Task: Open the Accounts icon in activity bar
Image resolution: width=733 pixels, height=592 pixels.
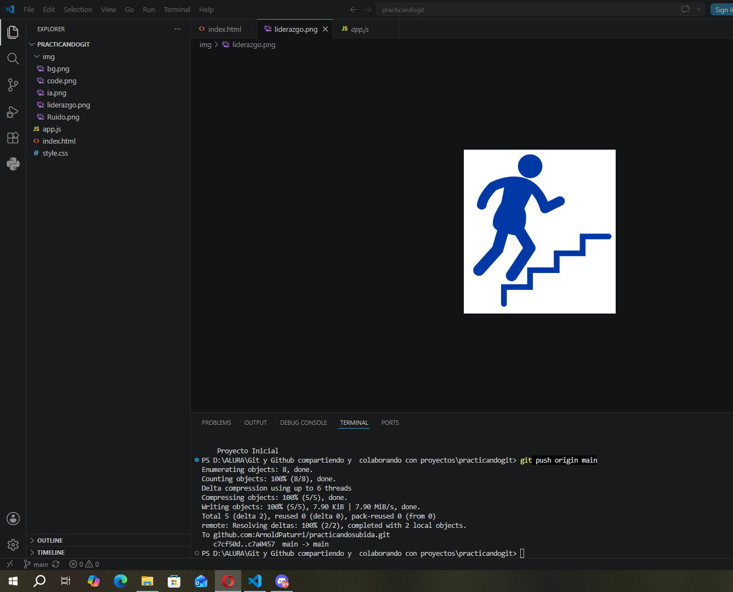Action: [x=13, y=519]
